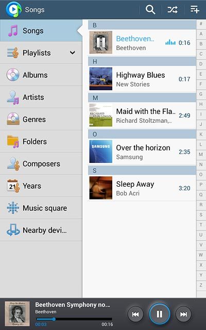This screenshot has height=330, width=206.
Task: Select the Songs tab in sidebar
Action: coord(41,30)
